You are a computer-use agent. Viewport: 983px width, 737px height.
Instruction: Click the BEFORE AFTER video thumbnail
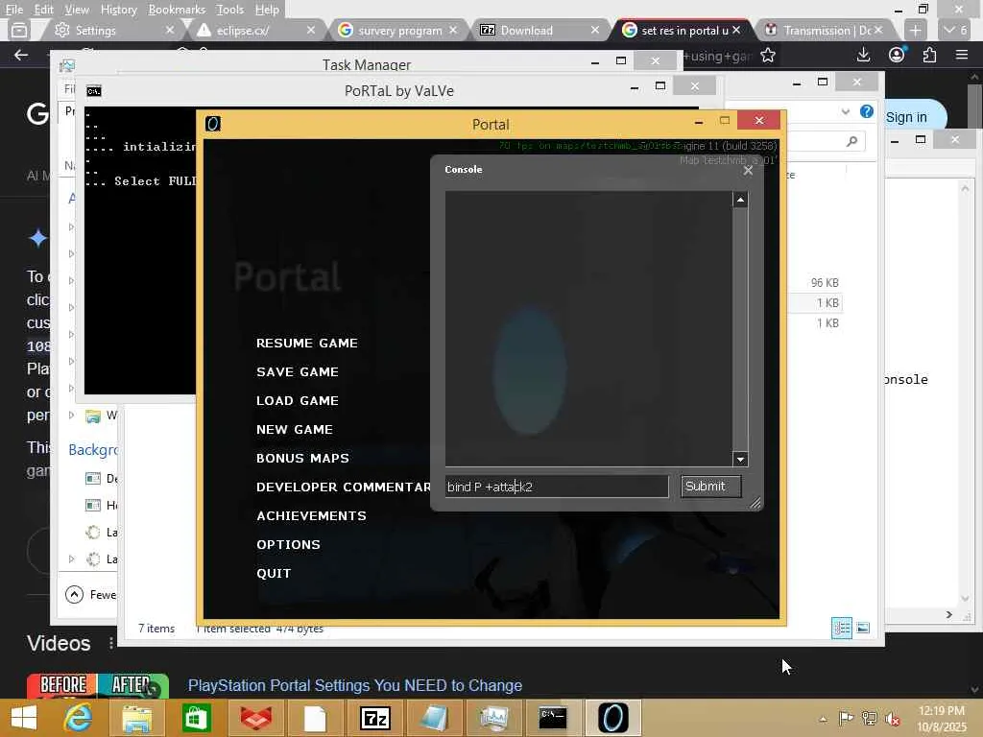[98, 685]
